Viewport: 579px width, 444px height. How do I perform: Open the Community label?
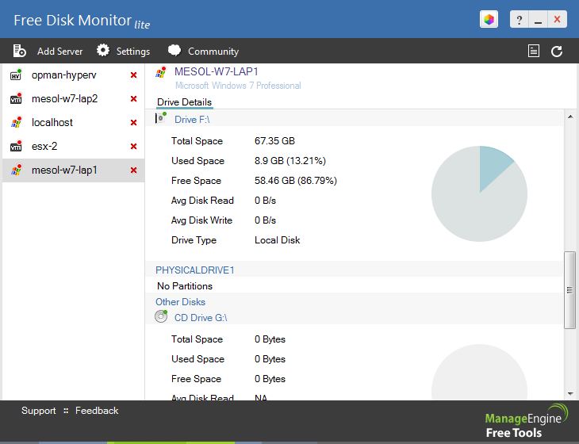pyautogui.click(x=213, y=52)
